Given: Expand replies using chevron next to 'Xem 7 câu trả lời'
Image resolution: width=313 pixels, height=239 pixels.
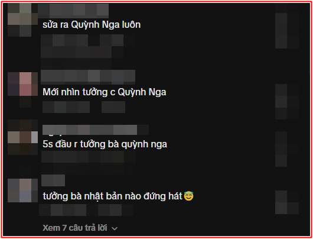Looking at the screenshot, I should click(115, 228).
